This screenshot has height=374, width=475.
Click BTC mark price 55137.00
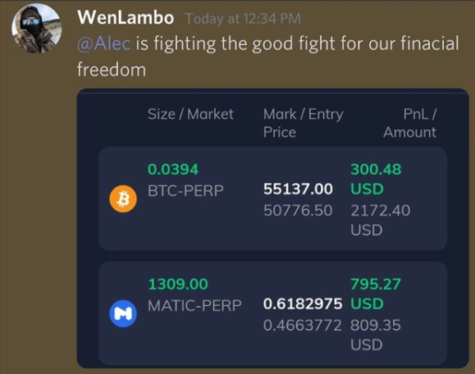pos(298,189)
